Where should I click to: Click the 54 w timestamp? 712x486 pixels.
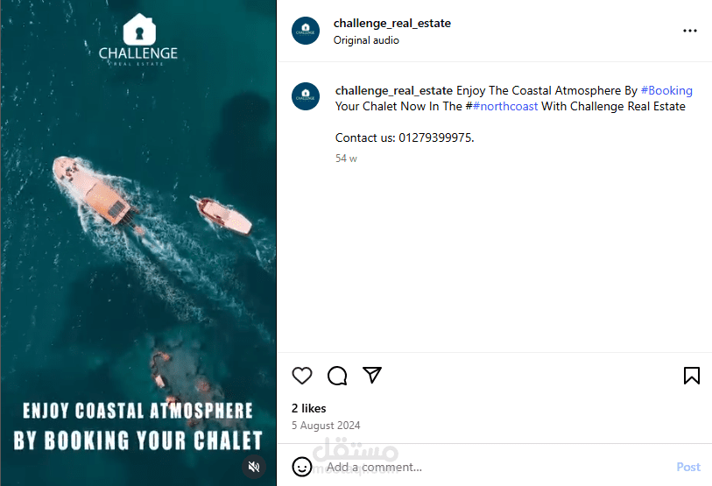coord(346,158)
